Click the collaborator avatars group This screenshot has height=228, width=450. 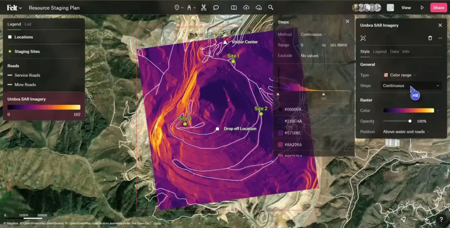(x=367, y=8)
